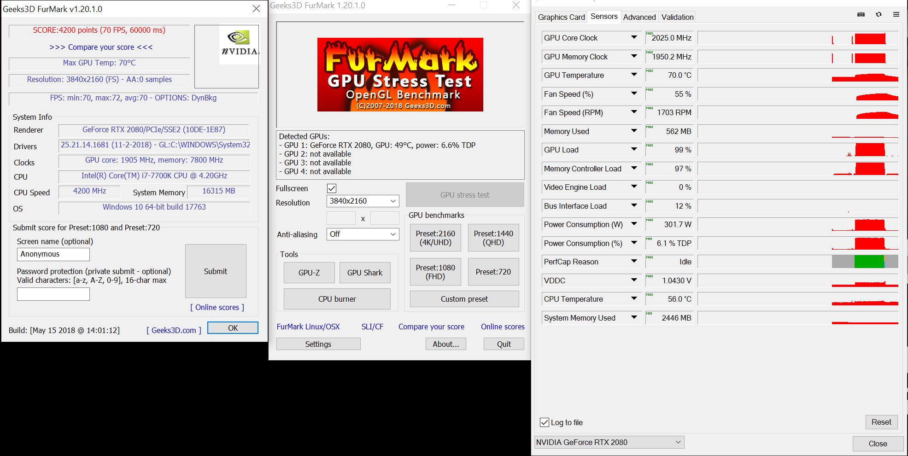The height and width of the screenshot is (456, 908).
Task: Select the Sensors tab
Action: tap(604, 17)
